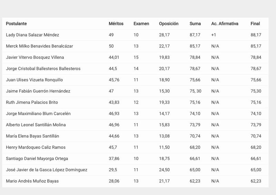The width and height of the screenshot is (276, 195).
Task: Click Jorge Cristobal Ballesteros Ballesteros name
Action: pyautogui.click(x=43, y=68)
